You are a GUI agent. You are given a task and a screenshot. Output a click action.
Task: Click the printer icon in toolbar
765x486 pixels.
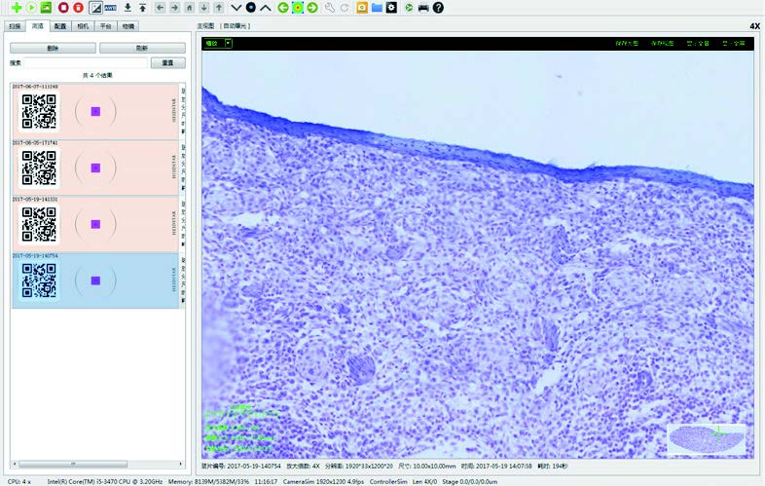[x=423, y=8]
